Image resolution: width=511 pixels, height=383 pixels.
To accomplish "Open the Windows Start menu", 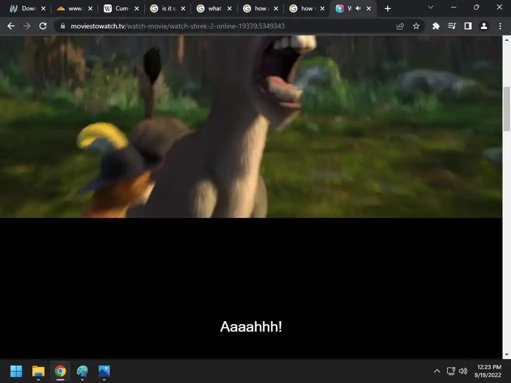I will pos(16,371).
